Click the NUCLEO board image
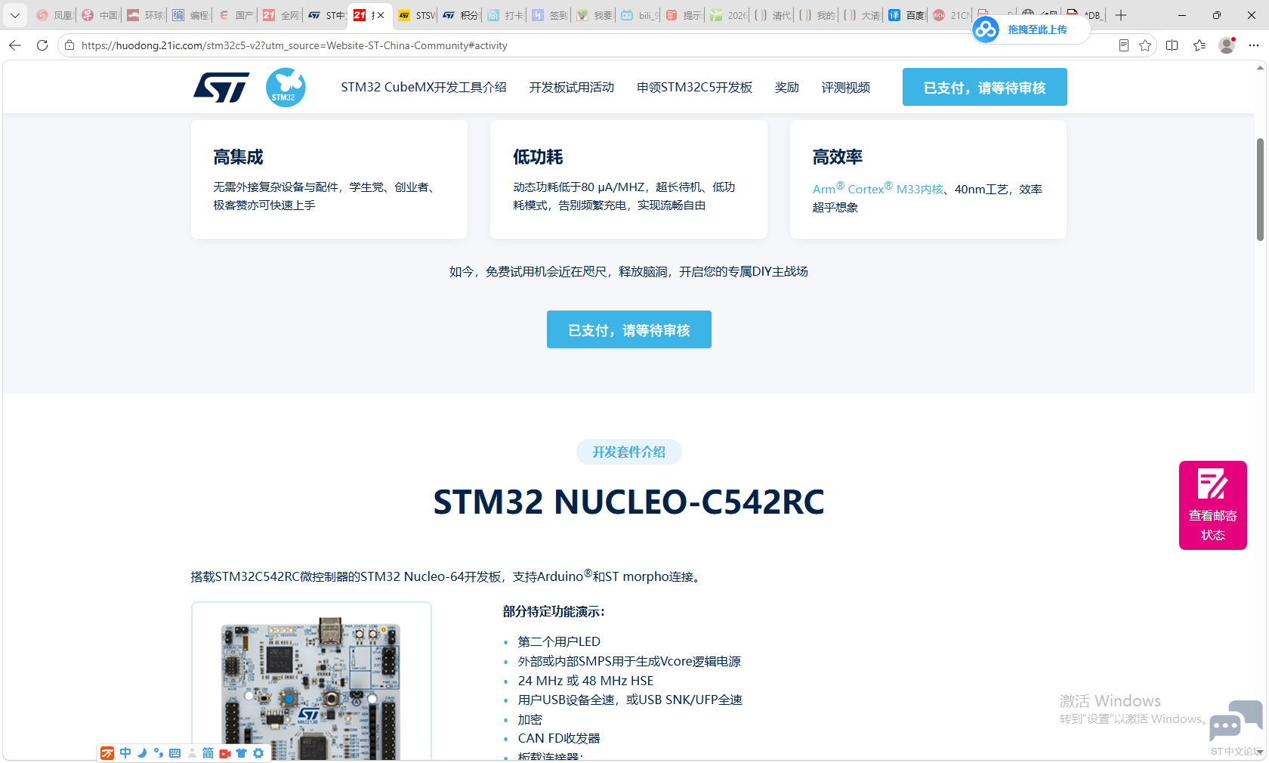Screen dimensions: 1269x763 click(311, 682)
